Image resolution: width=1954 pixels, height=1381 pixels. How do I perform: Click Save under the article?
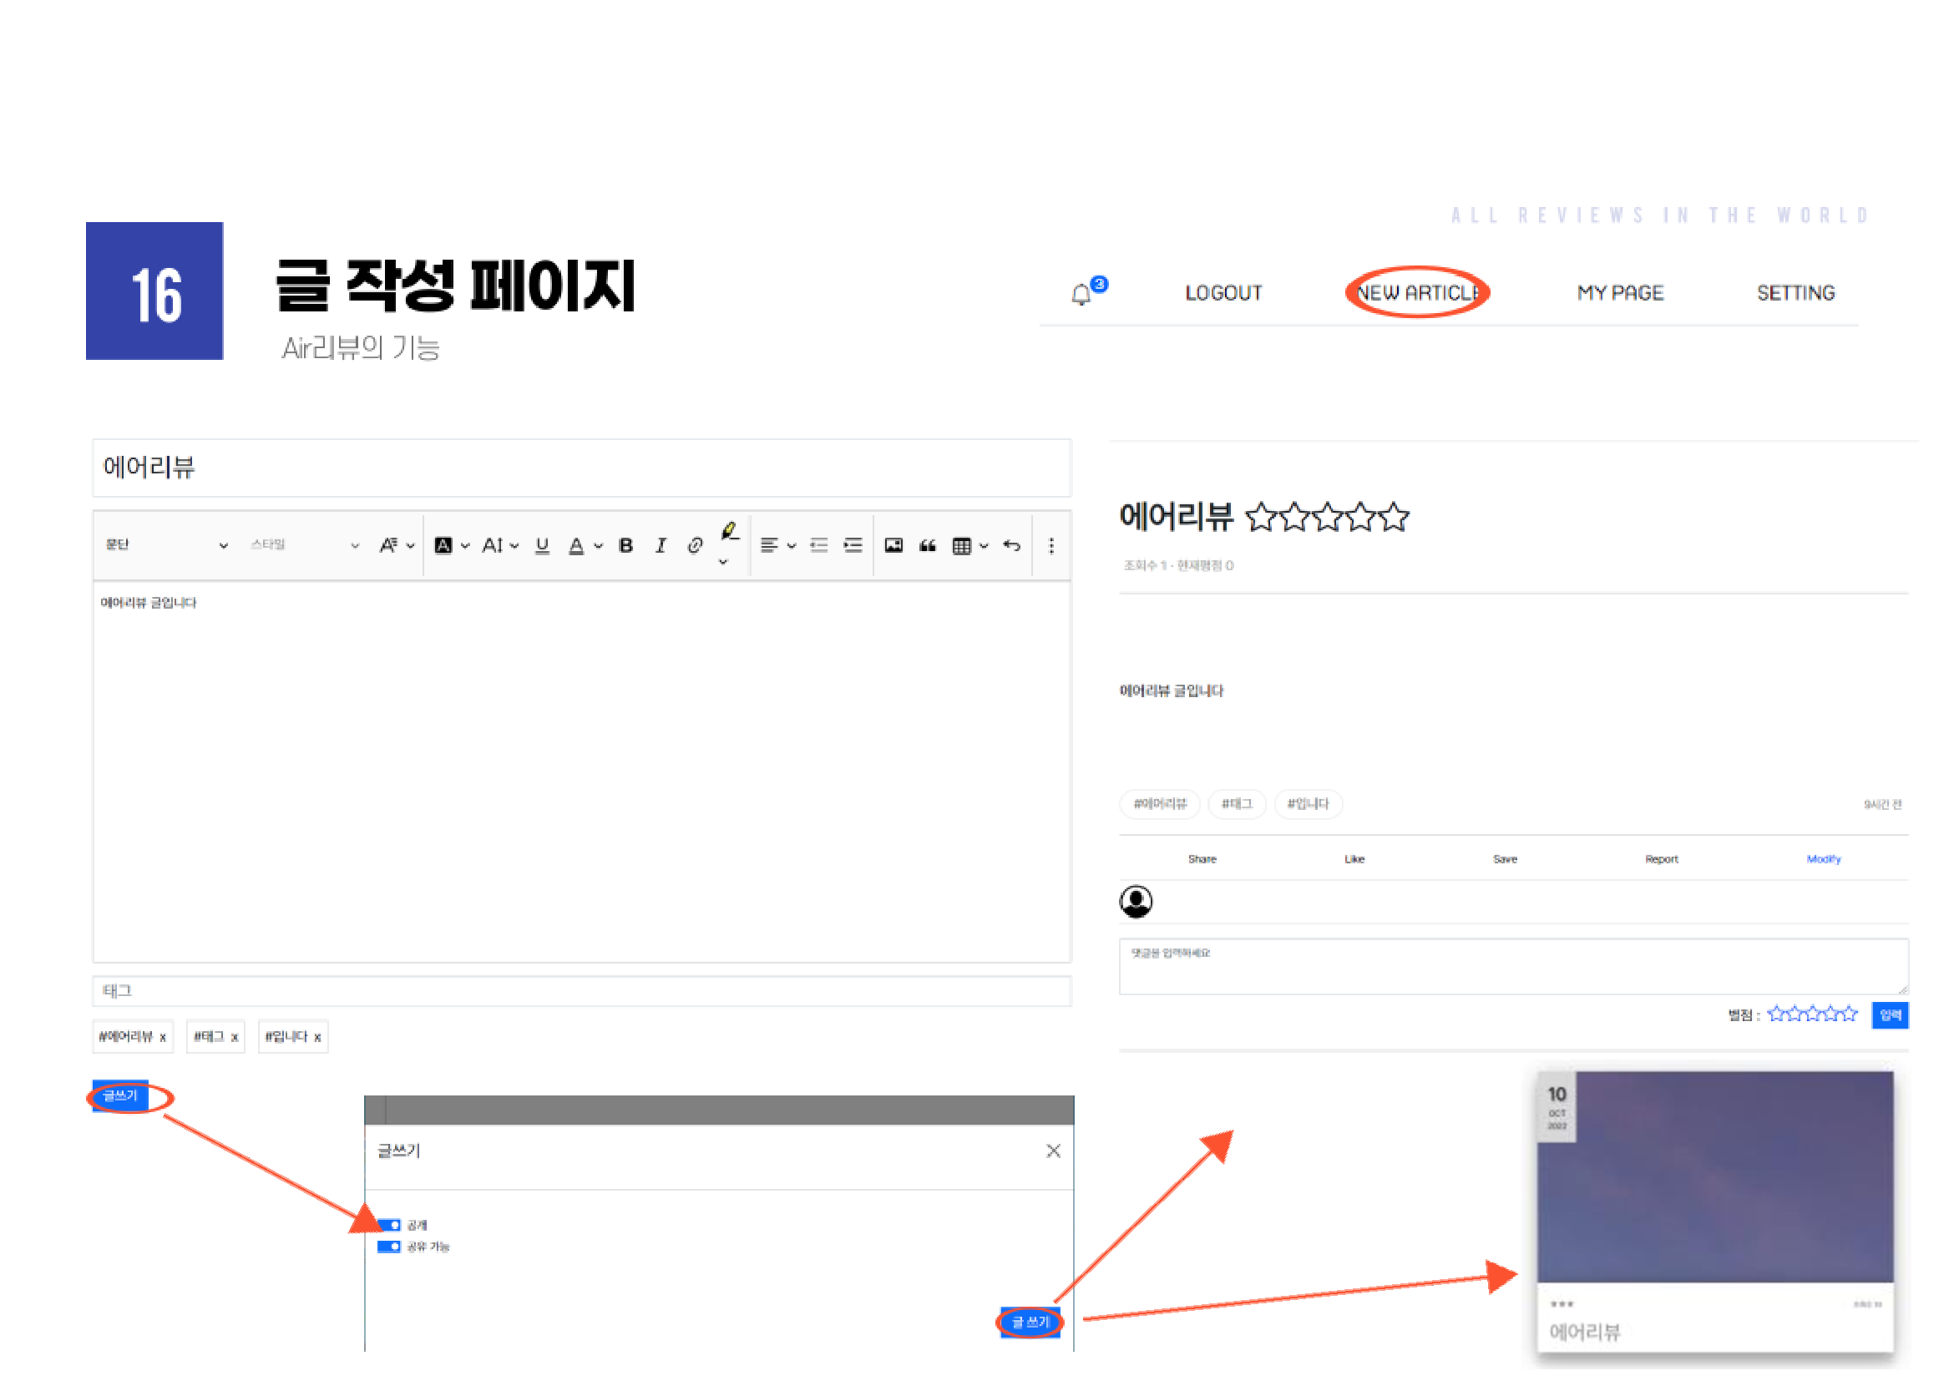coord(1505,859)
